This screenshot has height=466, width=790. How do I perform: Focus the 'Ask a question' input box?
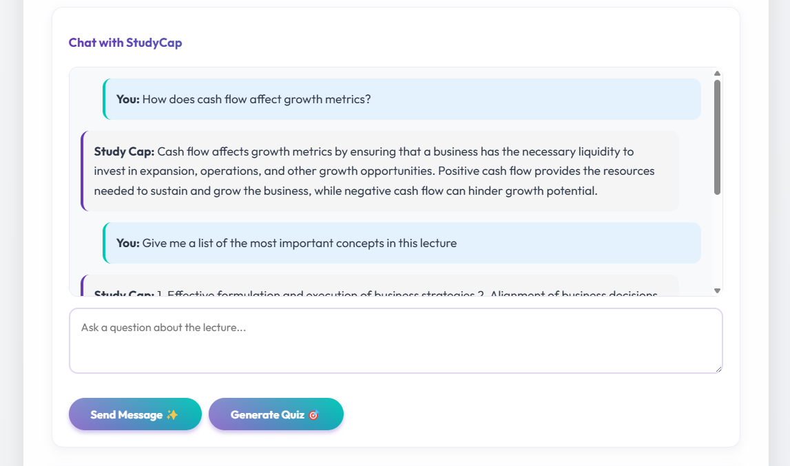pos(395,340)
